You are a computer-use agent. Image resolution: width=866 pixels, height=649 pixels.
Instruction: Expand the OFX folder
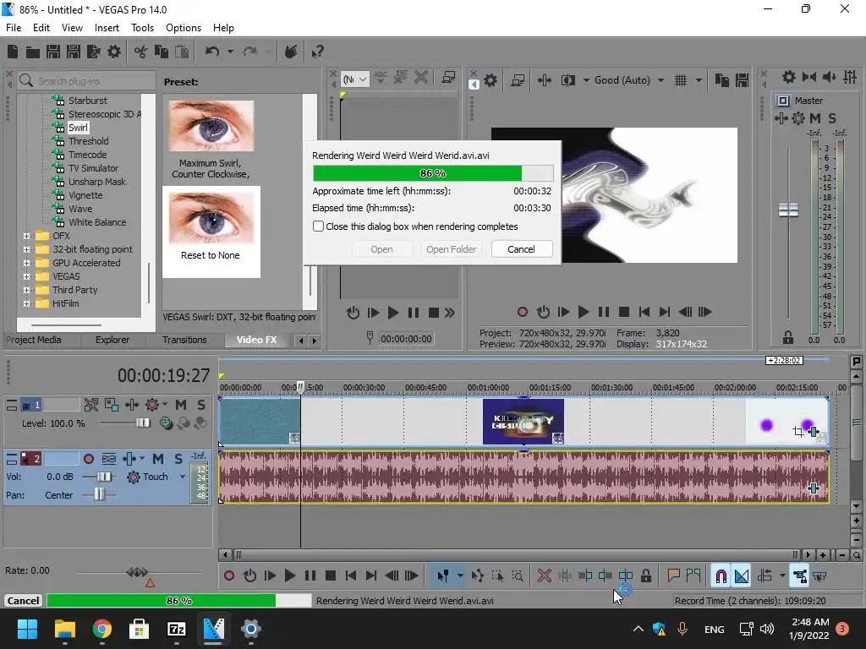[26, 237]
